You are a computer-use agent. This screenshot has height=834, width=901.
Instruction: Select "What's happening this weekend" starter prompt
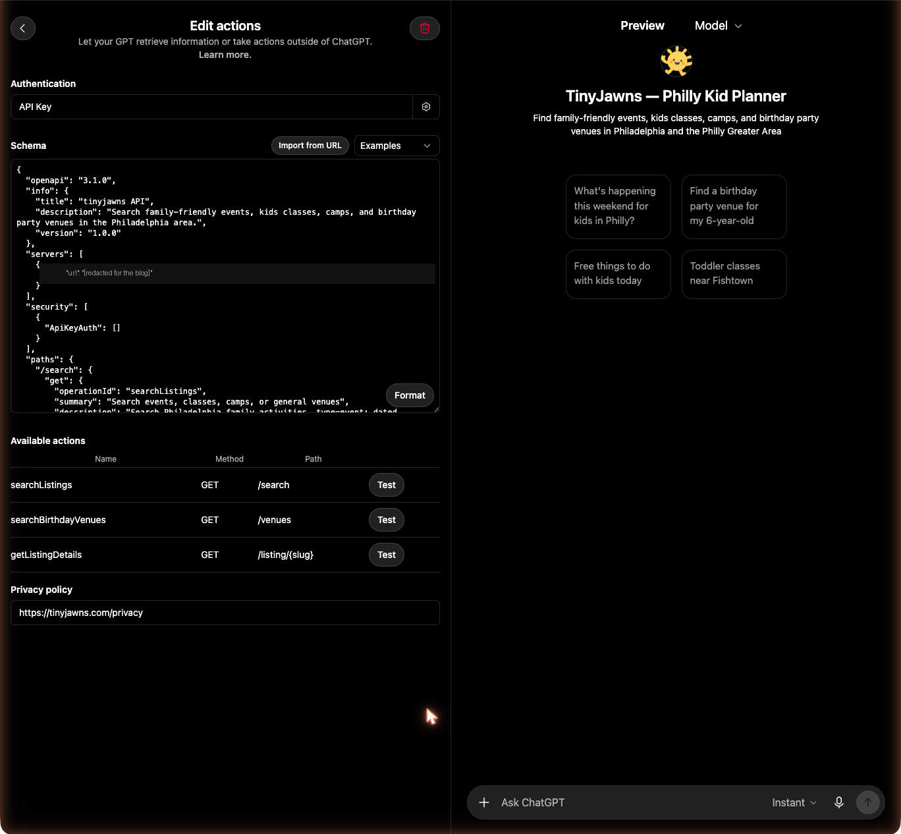pyautogui.click(x=618, y=206)
